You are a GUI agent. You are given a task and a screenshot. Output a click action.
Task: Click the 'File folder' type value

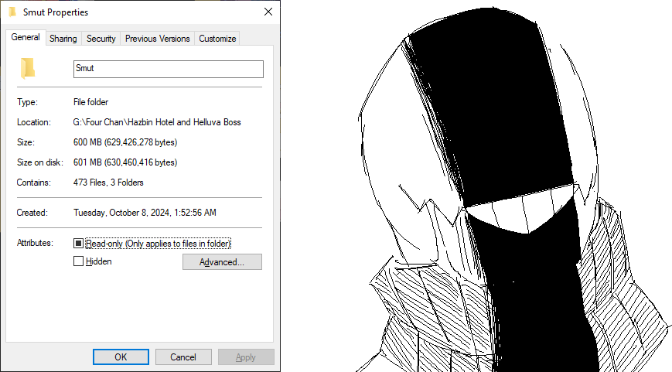90,102
